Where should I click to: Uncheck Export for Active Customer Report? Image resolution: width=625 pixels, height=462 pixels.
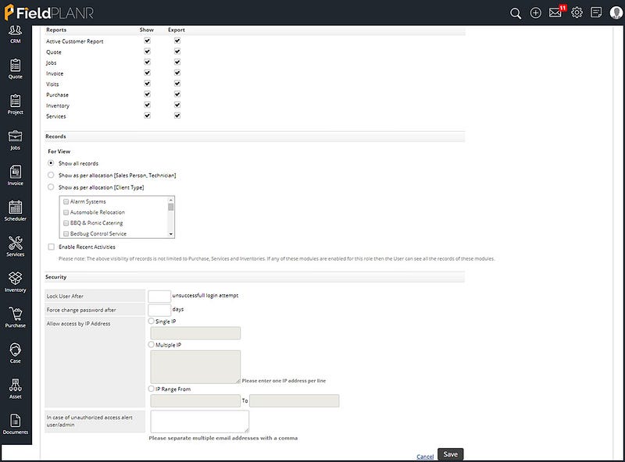[x=177, y=41]
